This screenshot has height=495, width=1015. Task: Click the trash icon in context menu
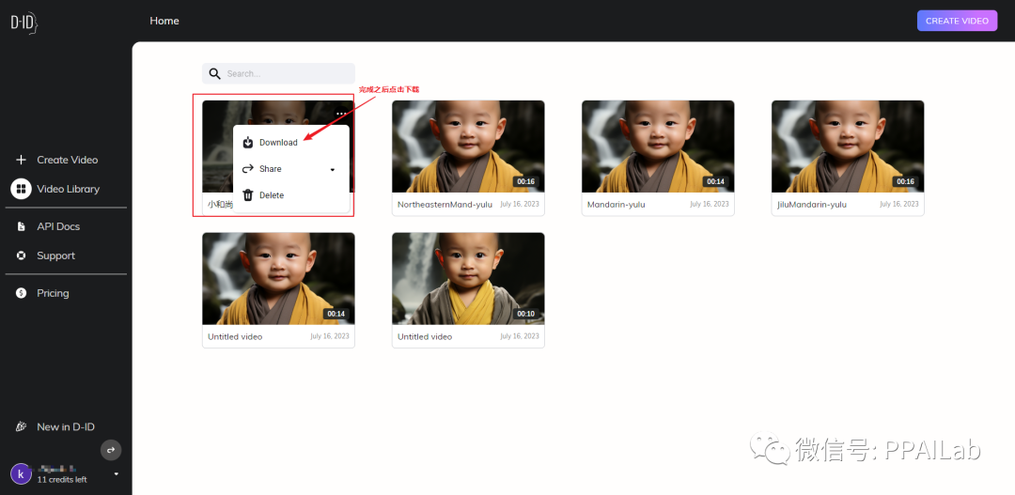[247, 194]
